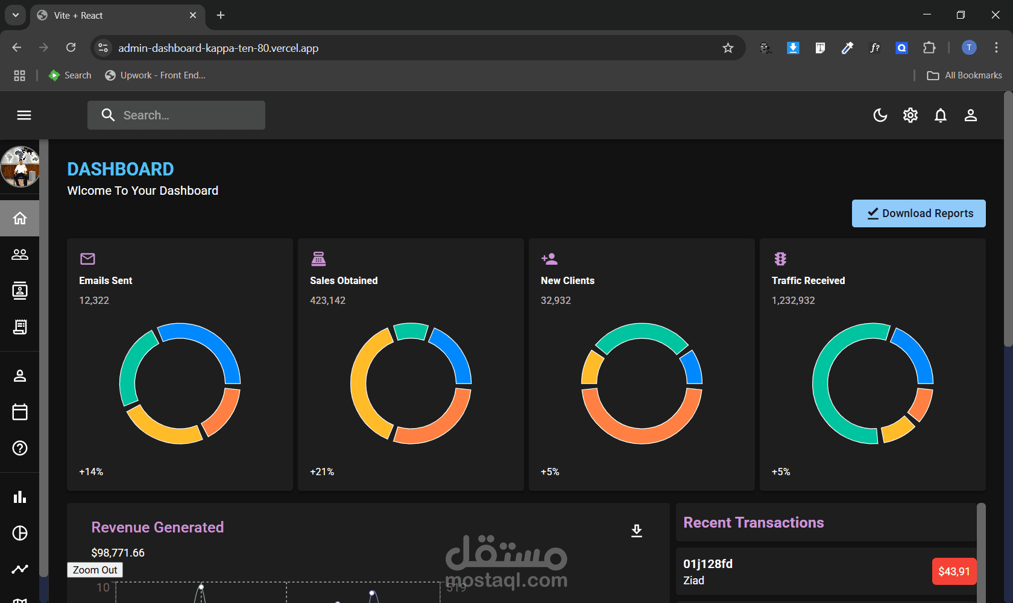This screenshot has width=1013, height=603.
Task: Open the calendar sidebar icon
Action: point(20,412)
